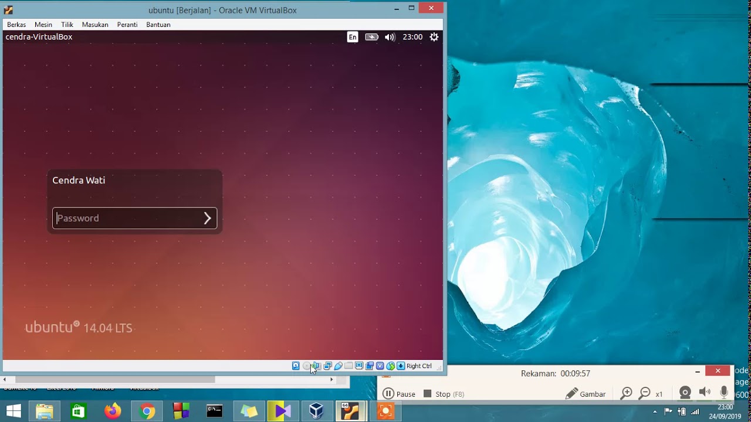Click the Right Ctrl host key label

tap(419, 366)
